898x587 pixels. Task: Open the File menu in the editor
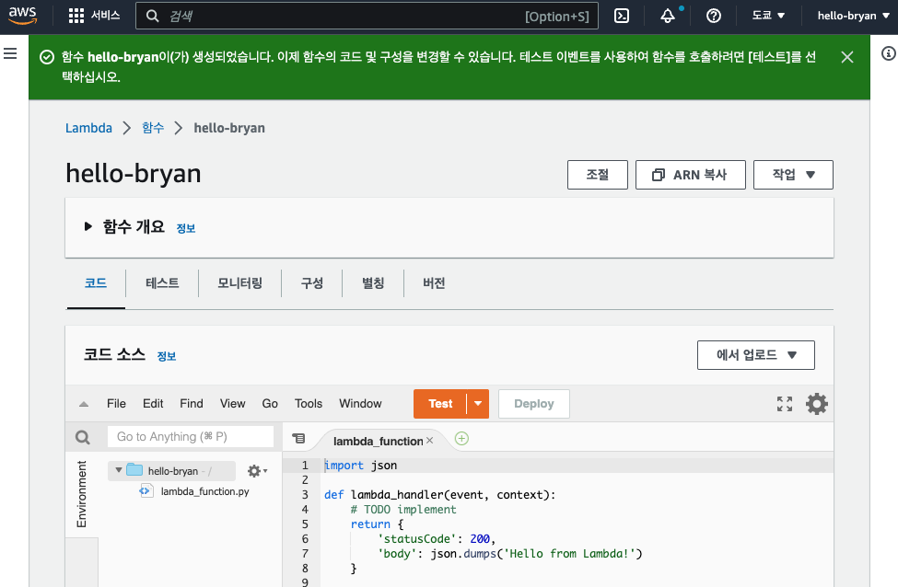tap(116, 404)
